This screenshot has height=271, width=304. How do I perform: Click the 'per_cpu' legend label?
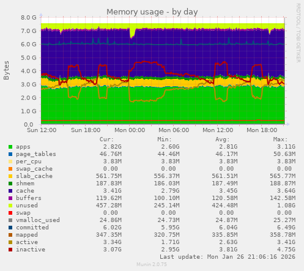29,161
